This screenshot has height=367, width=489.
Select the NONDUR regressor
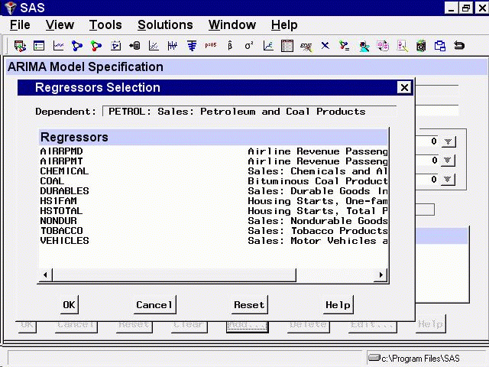[x=214, y=221]
